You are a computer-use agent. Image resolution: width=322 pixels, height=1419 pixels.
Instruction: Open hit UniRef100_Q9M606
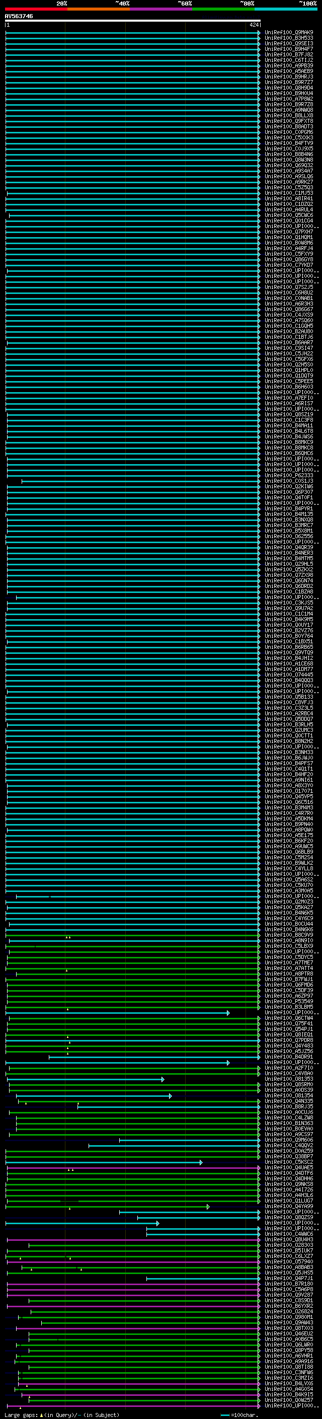[x=288, y=1140]
